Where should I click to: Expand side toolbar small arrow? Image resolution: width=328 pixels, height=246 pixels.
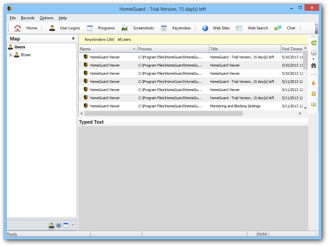[313, 59]
